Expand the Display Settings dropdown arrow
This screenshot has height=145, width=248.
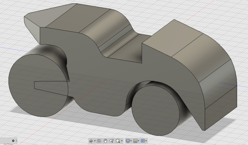pos(131,141)
